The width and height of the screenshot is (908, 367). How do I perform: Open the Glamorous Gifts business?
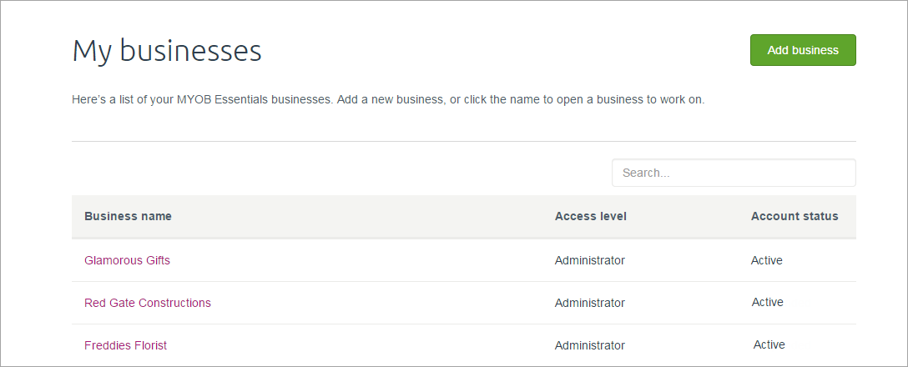click(x=127, y=260)
